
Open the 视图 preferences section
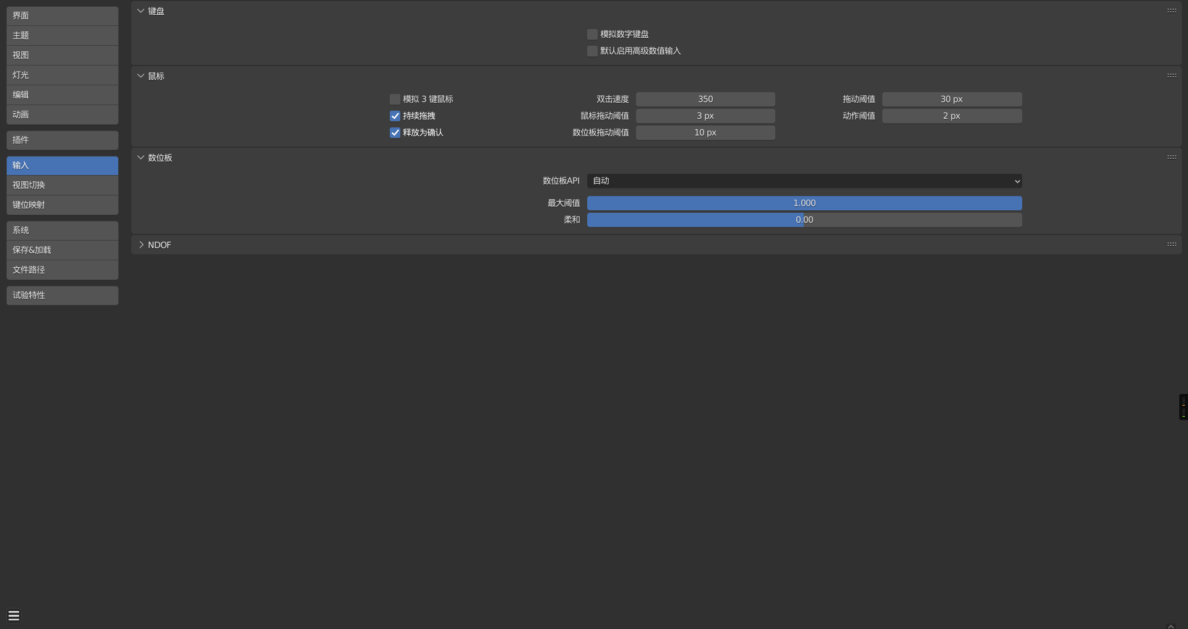click(62, 55)
